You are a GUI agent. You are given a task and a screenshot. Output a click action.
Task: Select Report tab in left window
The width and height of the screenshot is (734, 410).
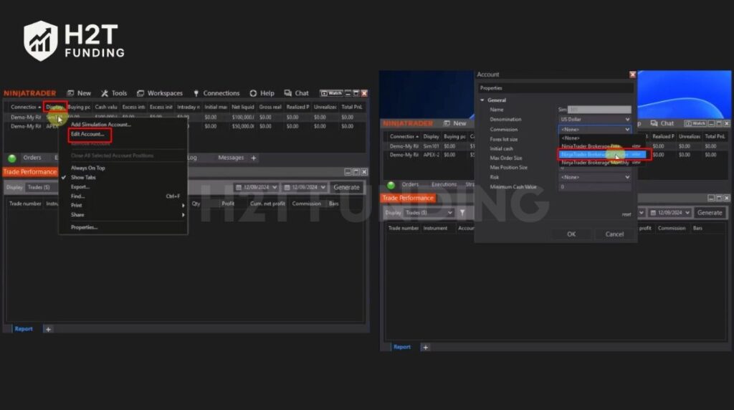tap(24, 329)
